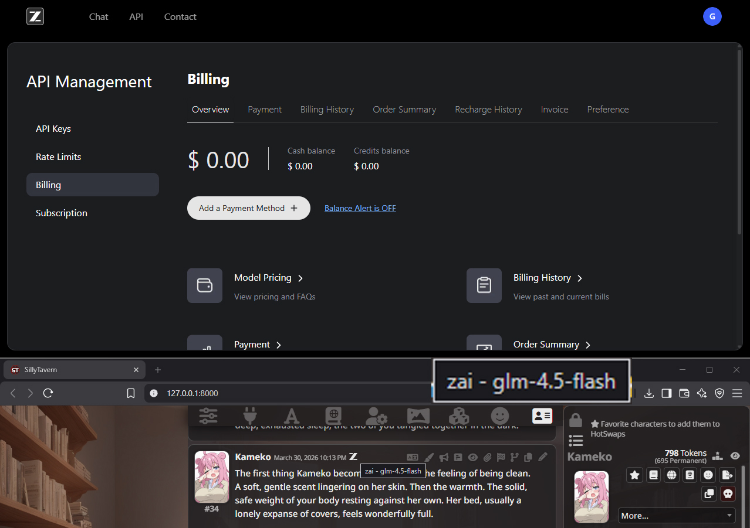750x528 pixels.
Task: Click Balance Alert is OFF link
Action: (360, 208)
